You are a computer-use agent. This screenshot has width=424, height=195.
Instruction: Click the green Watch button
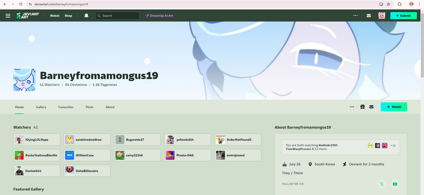(394, 107)
